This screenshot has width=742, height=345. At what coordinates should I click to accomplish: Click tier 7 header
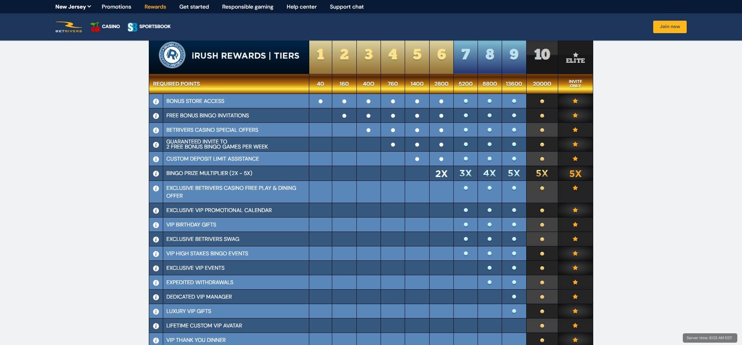point(465,57)
